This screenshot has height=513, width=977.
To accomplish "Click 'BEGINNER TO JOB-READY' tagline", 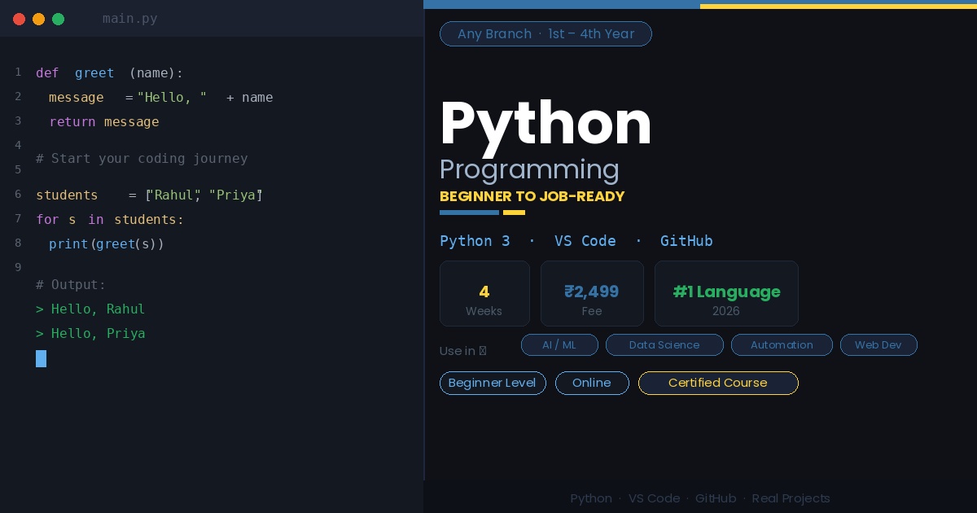I will (x=532, y=196).
